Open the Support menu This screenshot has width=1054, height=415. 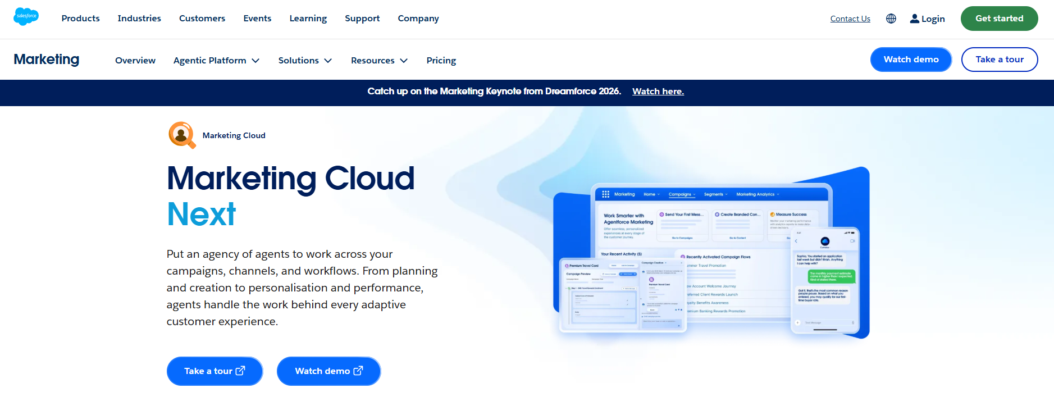pyautogui.click(x=362, y=19)
